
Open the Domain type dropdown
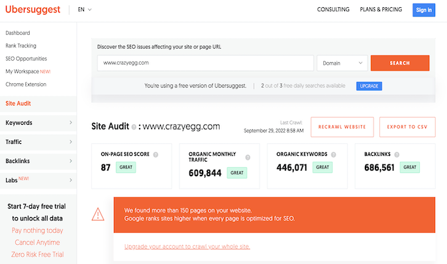[x=342, y=63]
